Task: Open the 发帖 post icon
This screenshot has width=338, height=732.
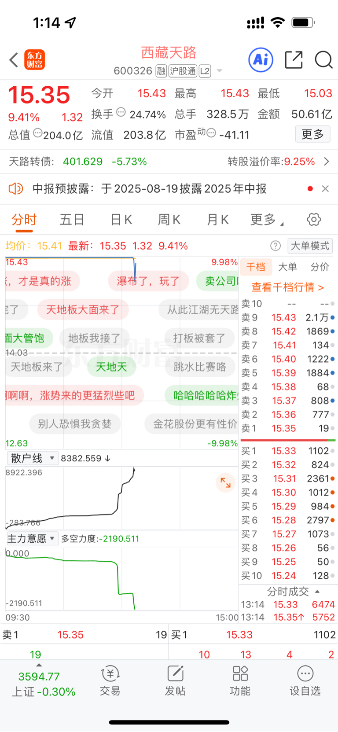Action: click(x=175, y=681)
